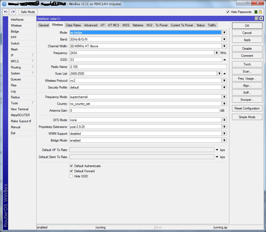Screen dimensions: 266x232
Task: Switch to the Tx Power tab
Action: [162, 25]
